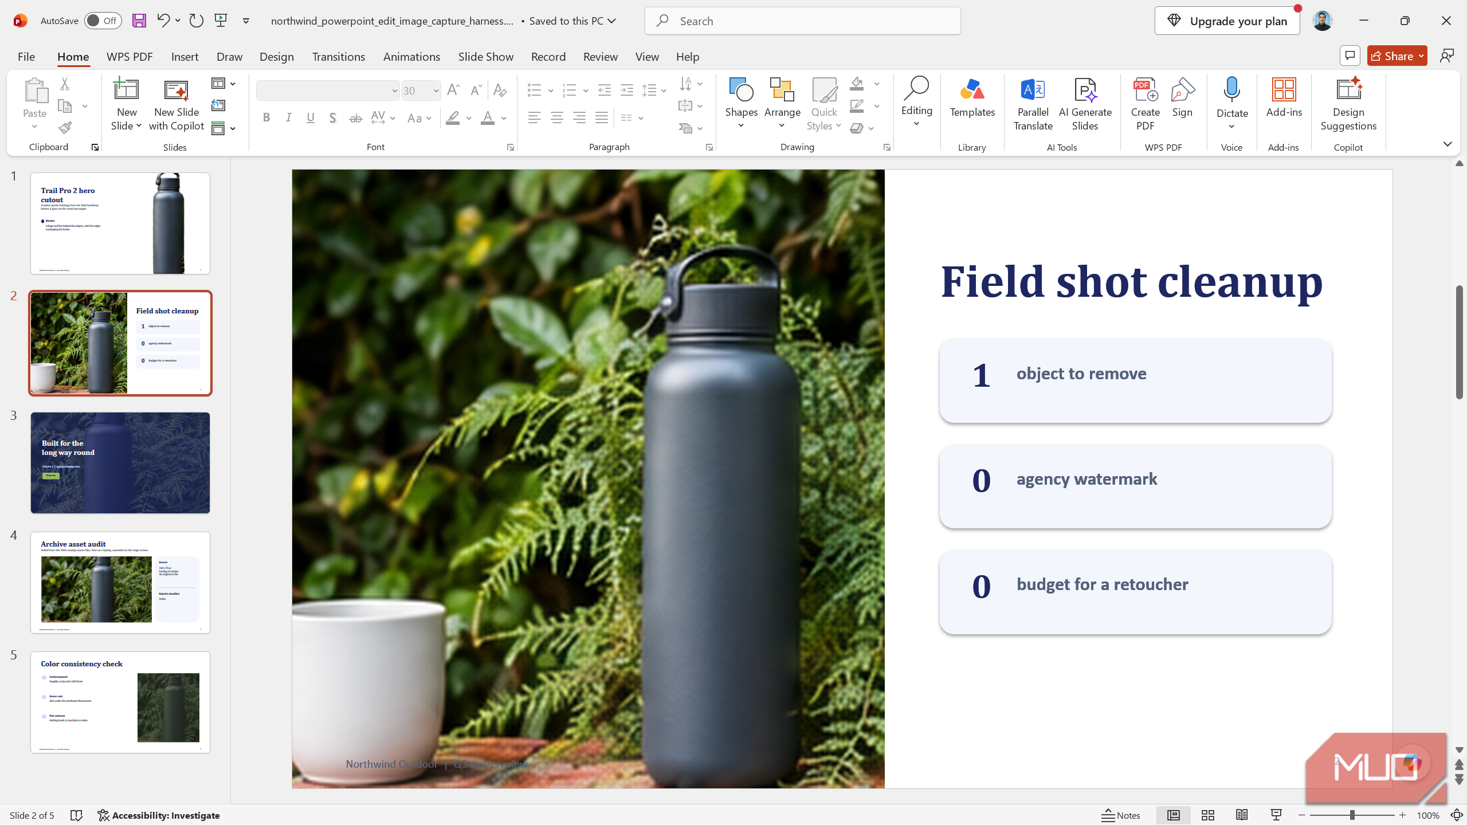The image size is (1467, 825).
Task: Click Create PDF icon
Action: tap(1145, 104)
